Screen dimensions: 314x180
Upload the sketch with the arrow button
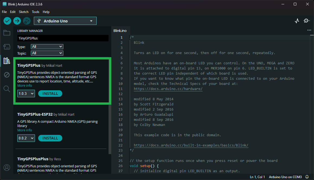(17, 21)
